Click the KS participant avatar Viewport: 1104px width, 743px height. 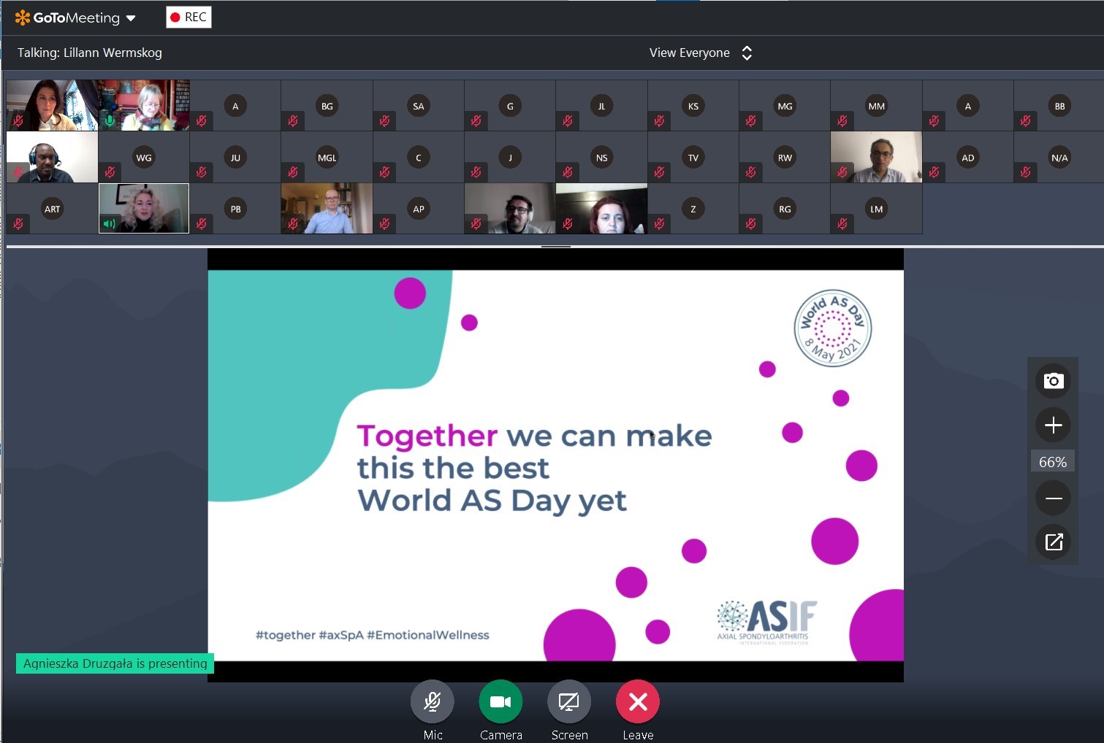pos(693,106)
